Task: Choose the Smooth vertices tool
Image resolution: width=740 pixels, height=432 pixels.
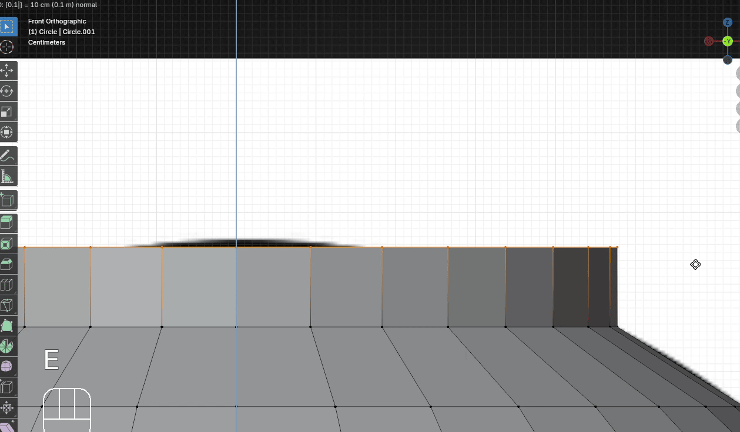Action: (7, 366)
